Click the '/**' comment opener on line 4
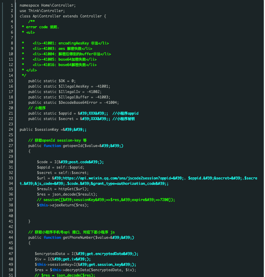Viewport: 265px width, 277px height. (32, 22)
